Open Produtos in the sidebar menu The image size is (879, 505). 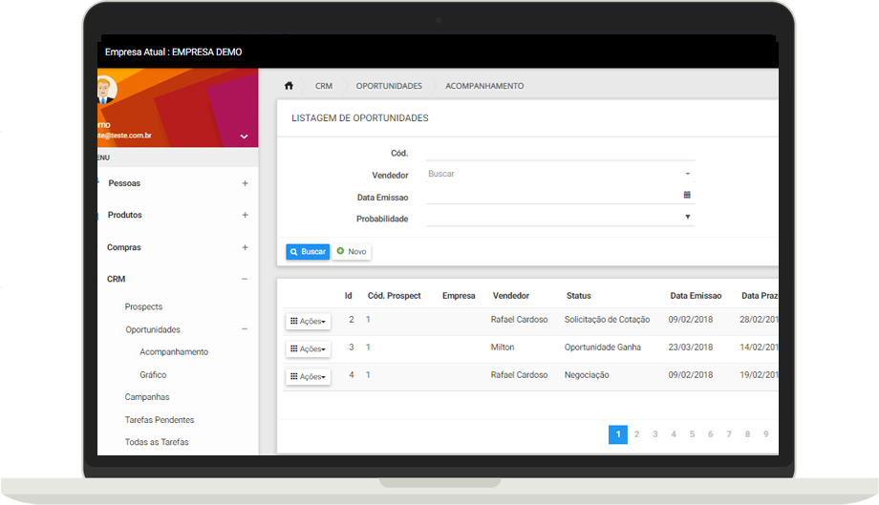pos(124,215)
